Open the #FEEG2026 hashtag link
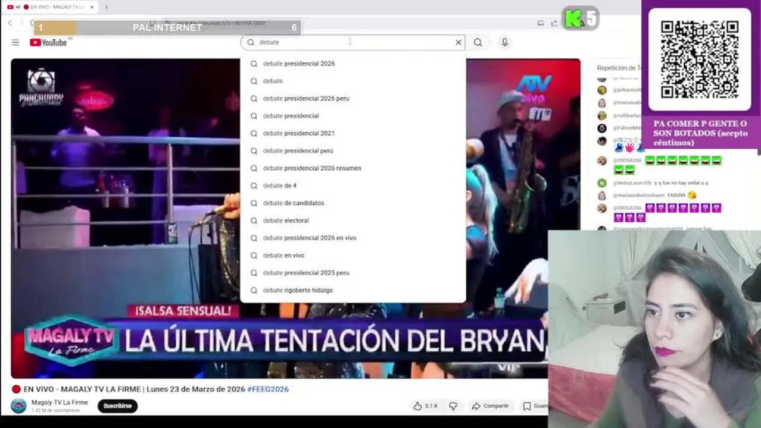The height and width of the screenshot is (428, 761). pos(268,389)
